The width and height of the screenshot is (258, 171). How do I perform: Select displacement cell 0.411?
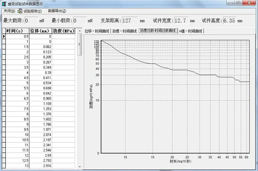[40, 78]
